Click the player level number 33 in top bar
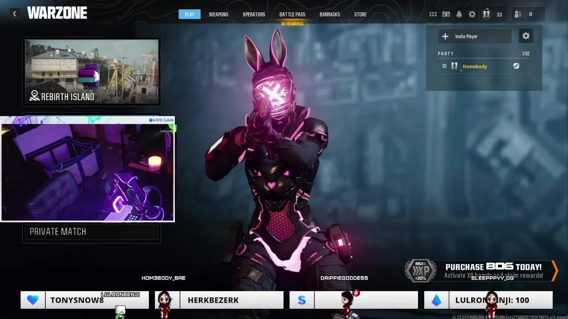The height and width of the screenshot is (319, 568). (x=499, y=15)
